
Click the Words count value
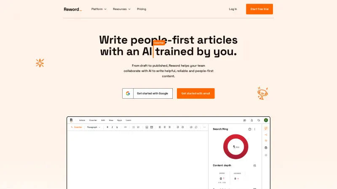click(x=221, y=178)
